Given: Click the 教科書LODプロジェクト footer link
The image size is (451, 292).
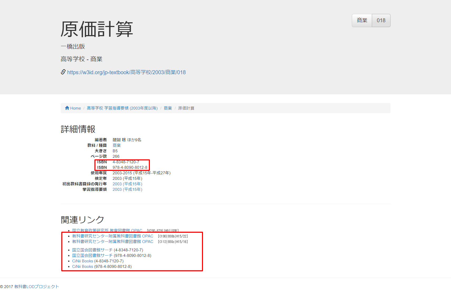Looking at the screenshot, I should [x=36, y=286].
